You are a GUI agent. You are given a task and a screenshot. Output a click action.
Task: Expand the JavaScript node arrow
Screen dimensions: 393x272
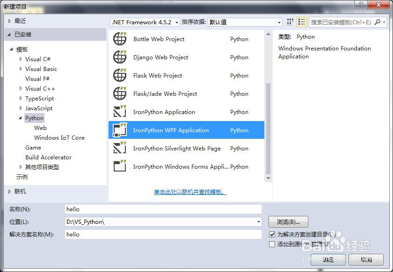tap(21, 108)
